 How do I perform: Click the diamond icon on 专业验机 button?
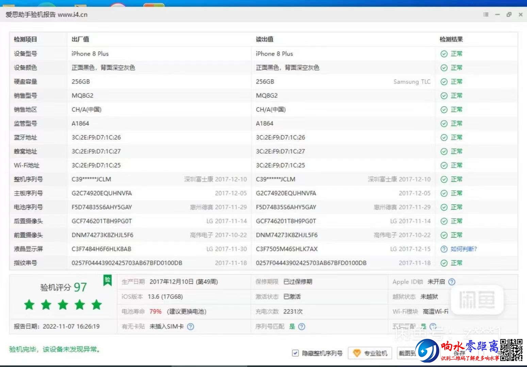[357, 353]
